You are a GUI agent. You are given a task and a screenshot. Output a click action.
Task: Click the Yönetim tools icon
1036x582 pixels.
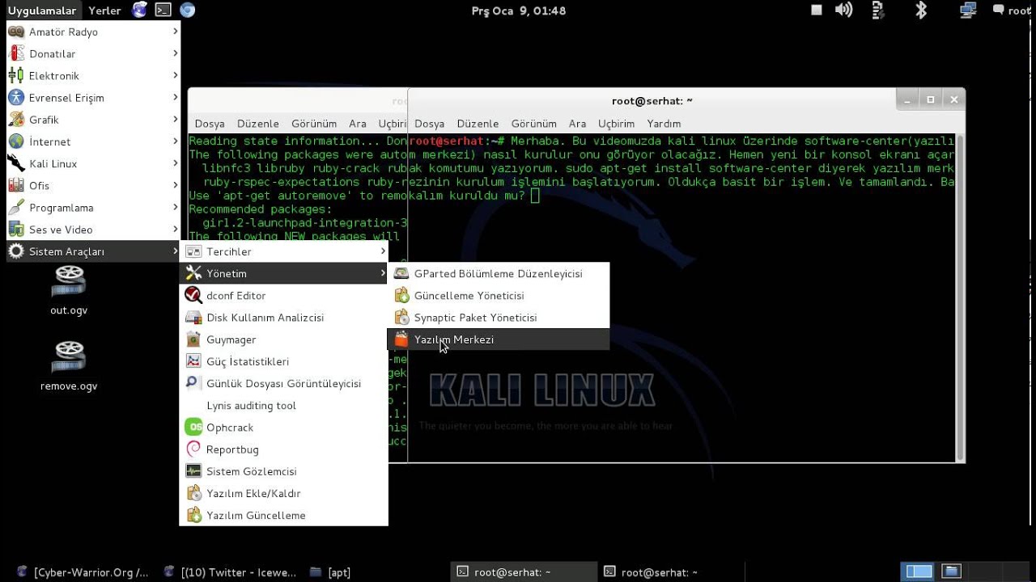point(193,273)
